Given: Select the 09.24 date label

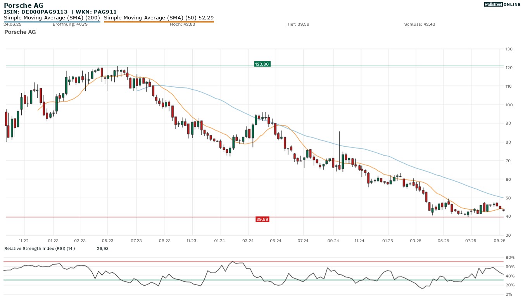Looking at the screenshot, I should [x=333, y=241].
